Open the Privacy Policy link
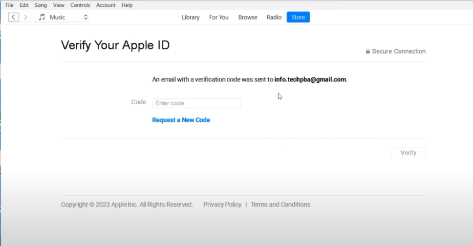Image resolution: width=473 pixels, height=246 pixels. coord(222,205)
